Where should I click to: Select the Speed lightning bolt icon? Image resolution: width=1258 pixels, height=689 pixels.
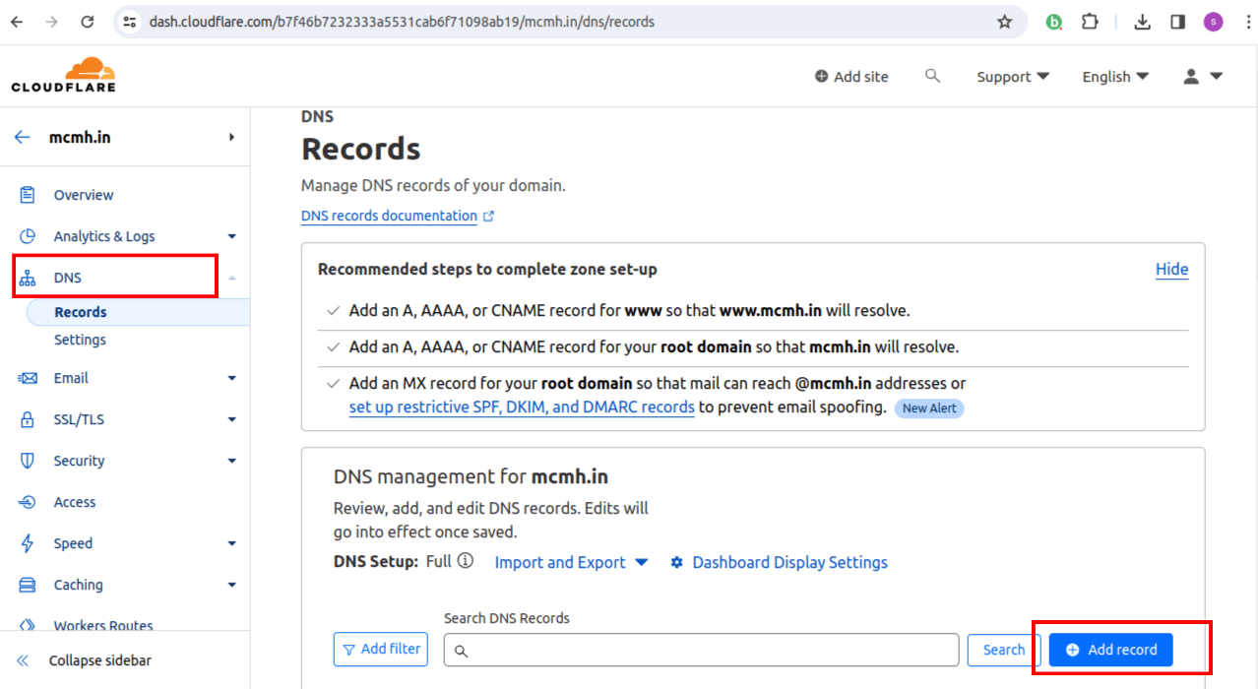pos(28,542)
